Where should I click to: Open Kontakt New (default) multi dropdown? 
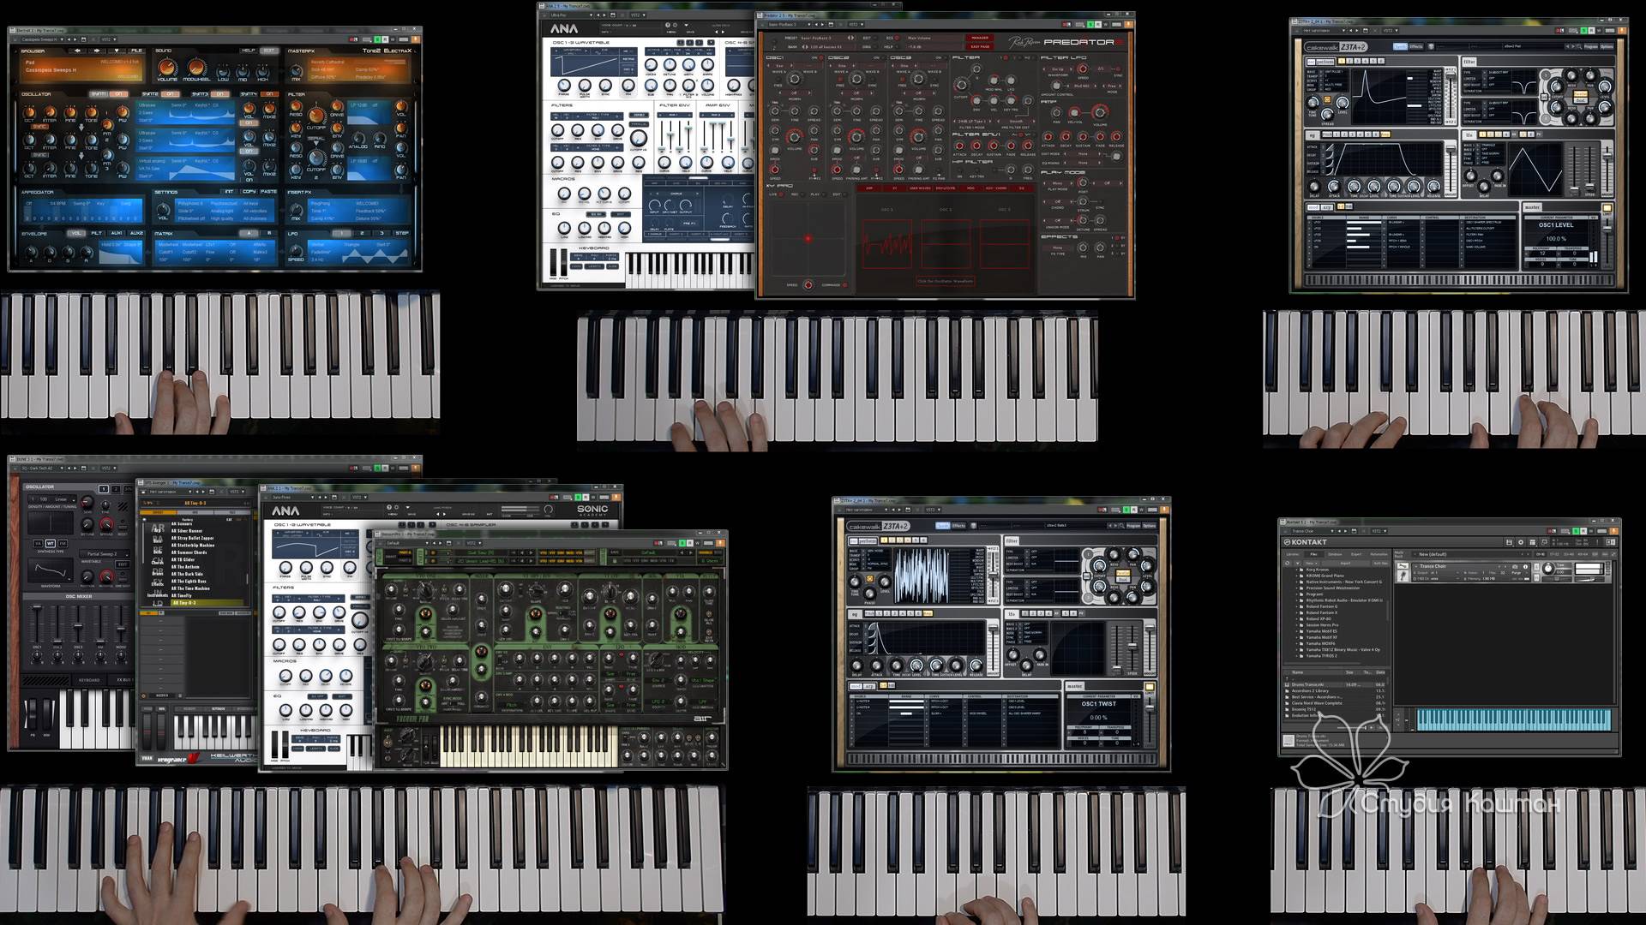[1432, 554]
